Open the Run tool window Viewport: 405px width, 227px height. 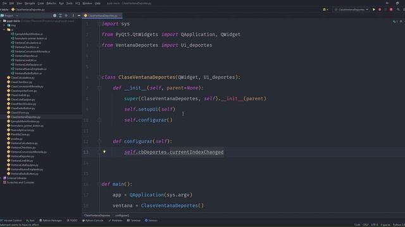(x=30, y=221)
